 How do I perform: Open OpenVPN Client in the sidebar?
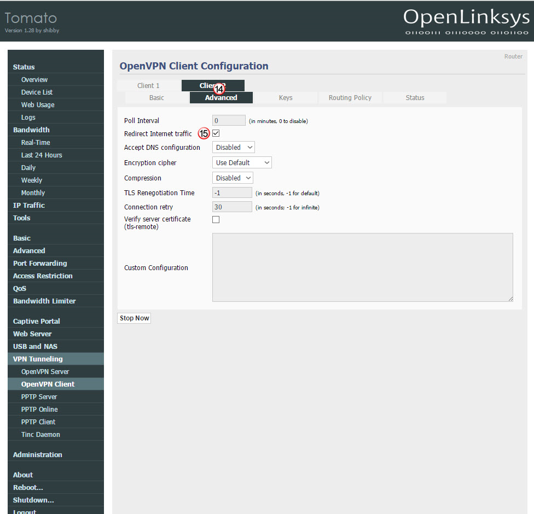56,384
